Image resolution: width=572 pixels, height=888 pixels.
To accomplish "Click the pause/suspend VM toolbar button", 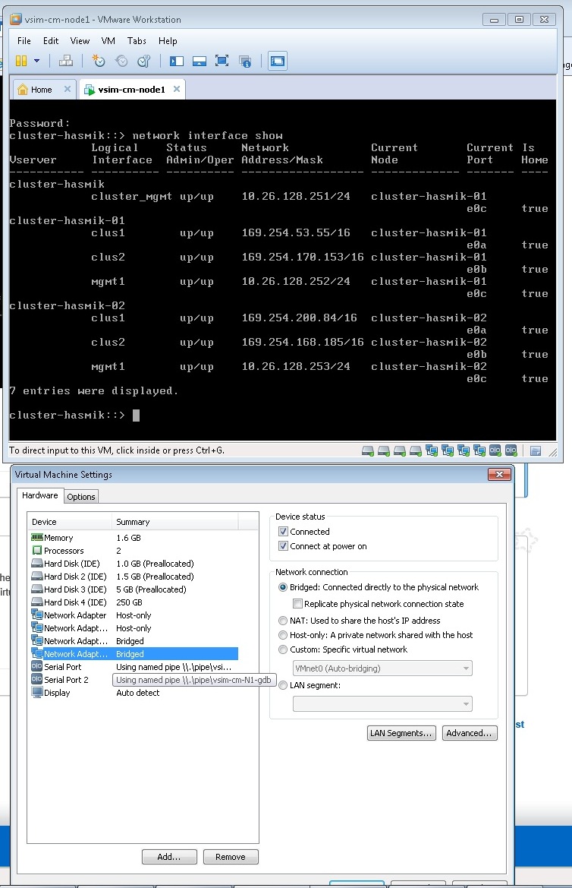I will [21, 61].
